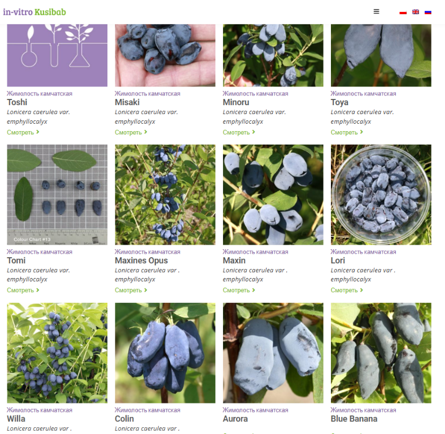Click Жимолость камчатская category above Misaki

(x=147, y=93)
